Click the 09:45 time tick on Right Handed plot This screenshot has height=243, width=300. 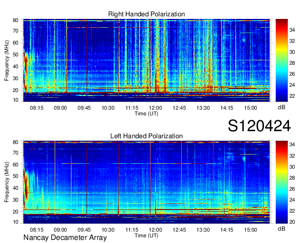[x=84, y=108]
